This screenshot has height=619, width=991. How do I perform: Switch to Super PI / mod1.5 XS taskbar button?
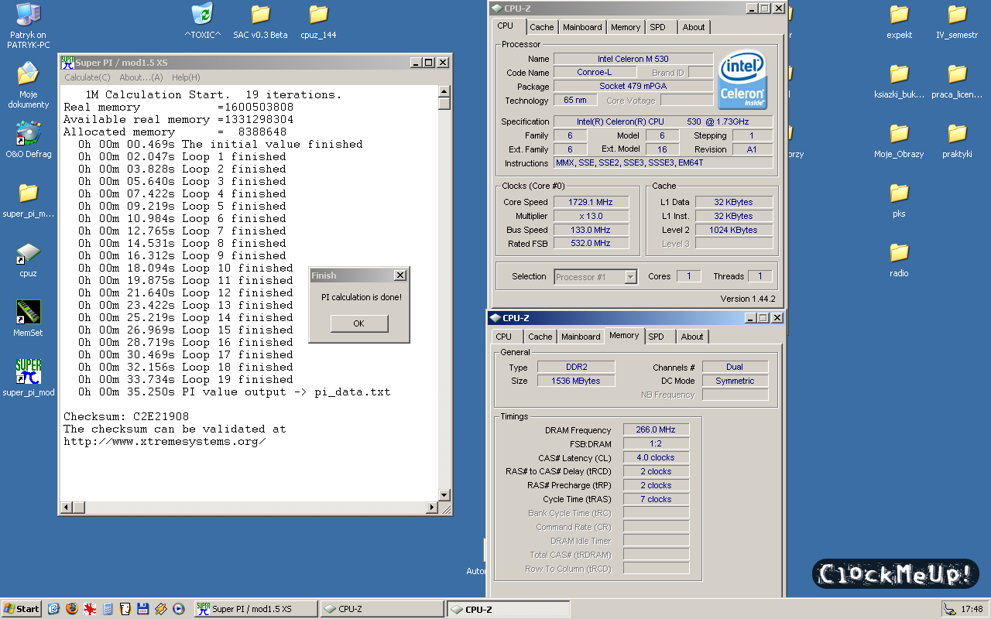[255, 609]
